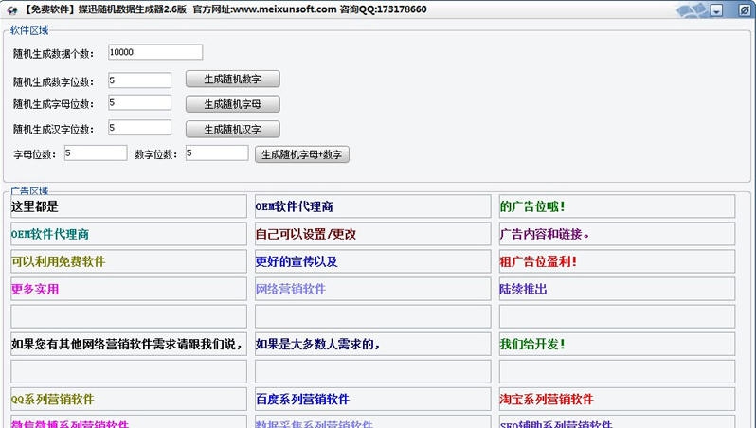Viewport: 756px width, 428px height.
Task: Click the 随机生成数字位数: label
Action: click(x=53, y=82)
